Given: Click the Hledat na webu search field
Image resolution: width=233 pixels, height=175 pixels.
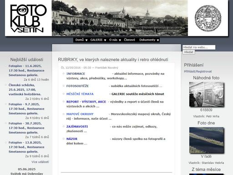Looking at the screenshot, I should [x=199, y=47].
